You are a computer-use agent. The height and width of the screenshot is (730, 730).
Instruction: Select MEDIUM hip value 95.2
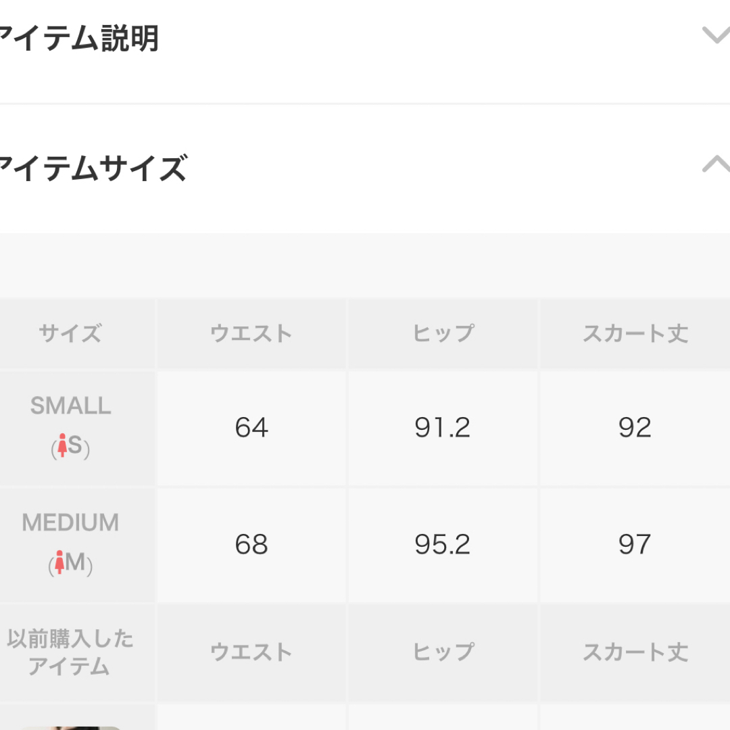pyautogui.click(x=443, y=545)
